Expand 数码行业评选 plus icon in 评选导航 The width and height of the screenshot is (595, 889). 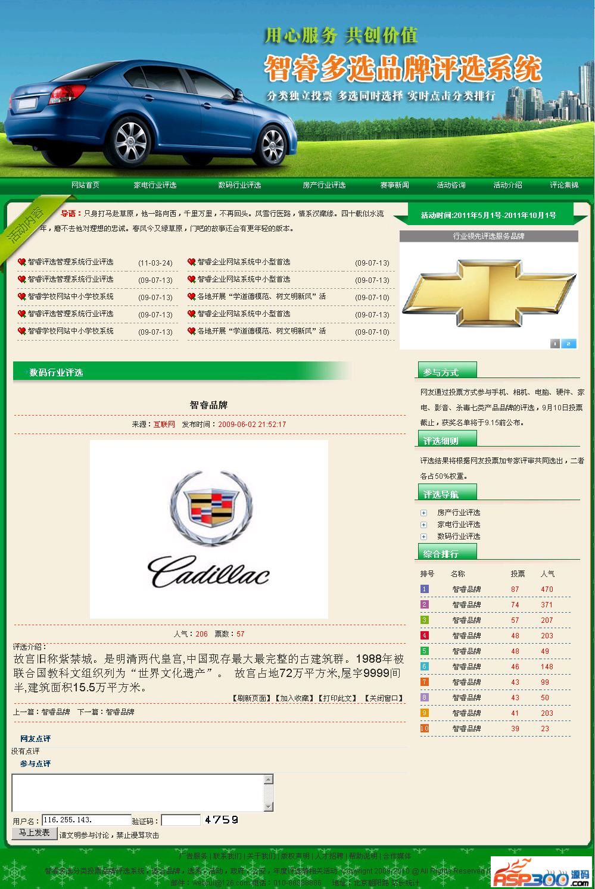click(x=423, y=536)
